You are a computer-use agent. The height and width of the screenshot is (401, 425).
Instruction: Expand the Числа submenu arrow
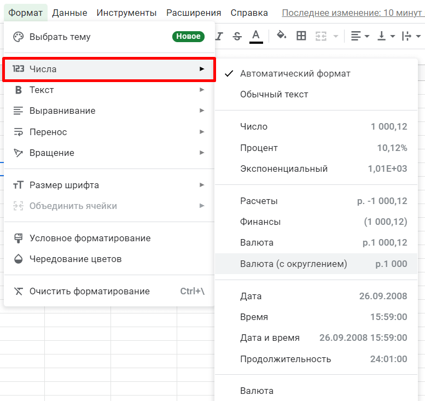(x=202, y=69)
